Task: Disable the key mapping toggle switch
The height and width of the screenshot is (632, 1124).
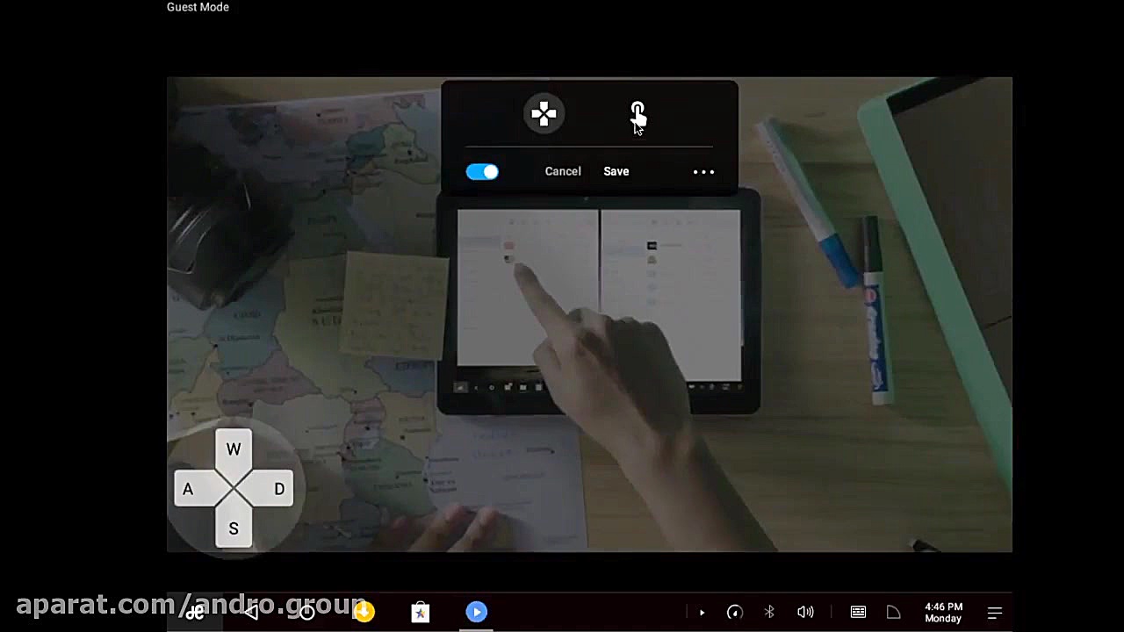Action: point(482,171)
